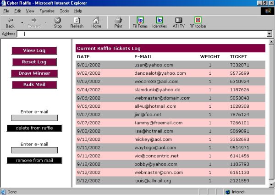Viewport: 275px width, 195px height.
Task: Click ticket number 6310924
Action: pyautogui.click(x=239, y=81)
